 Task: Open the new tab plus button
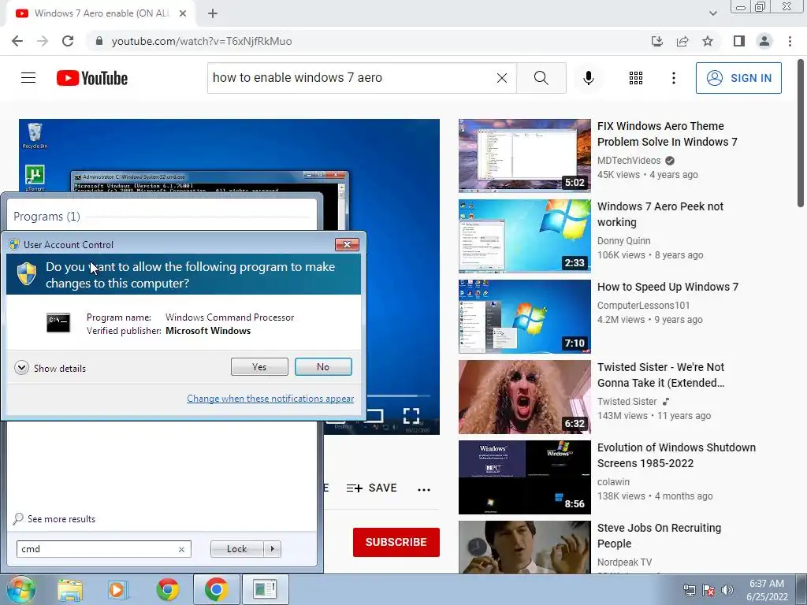213,13
